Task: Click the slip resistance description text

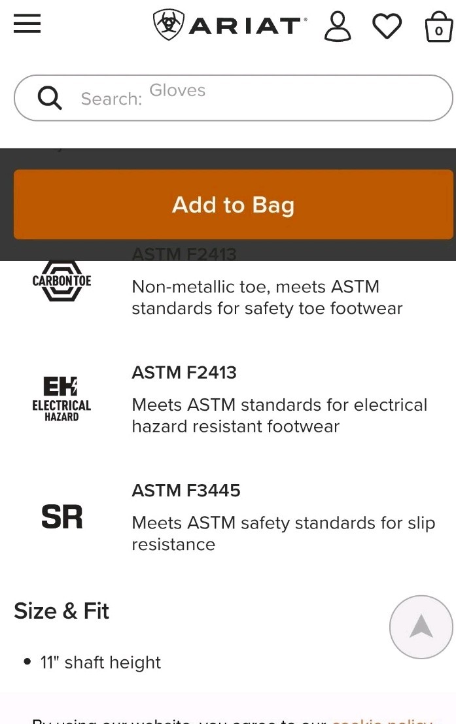Action: point(283,533)
